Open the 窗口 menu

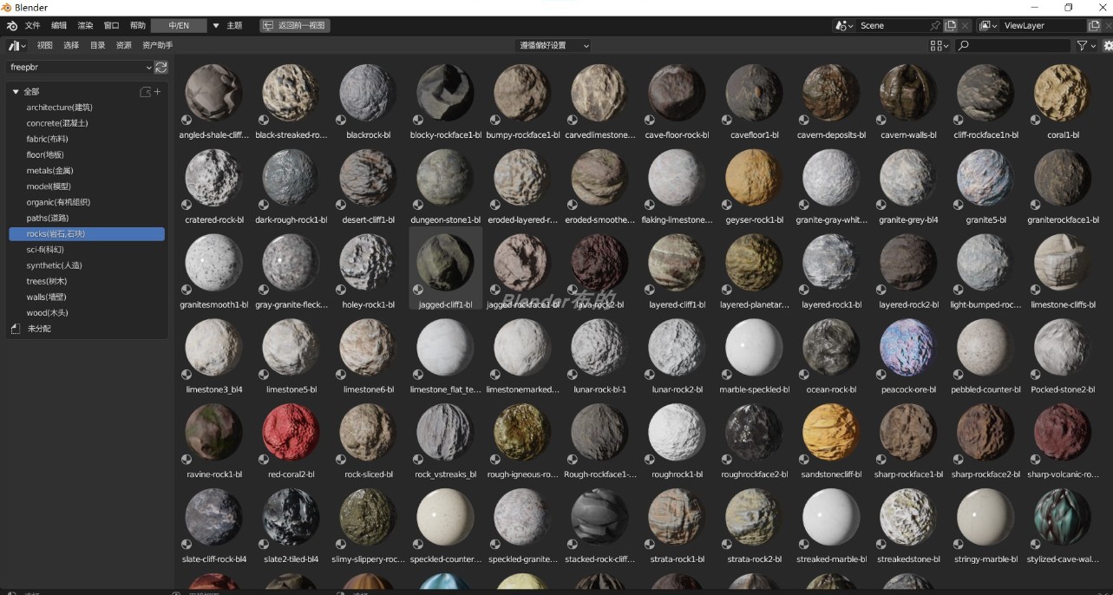pyautogui.click(x=111, y=26)
